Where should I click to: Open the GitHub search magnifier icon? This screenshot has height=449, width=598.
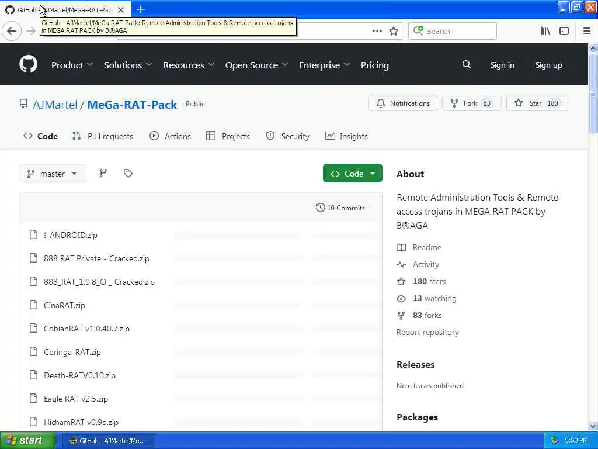[467, 64]
